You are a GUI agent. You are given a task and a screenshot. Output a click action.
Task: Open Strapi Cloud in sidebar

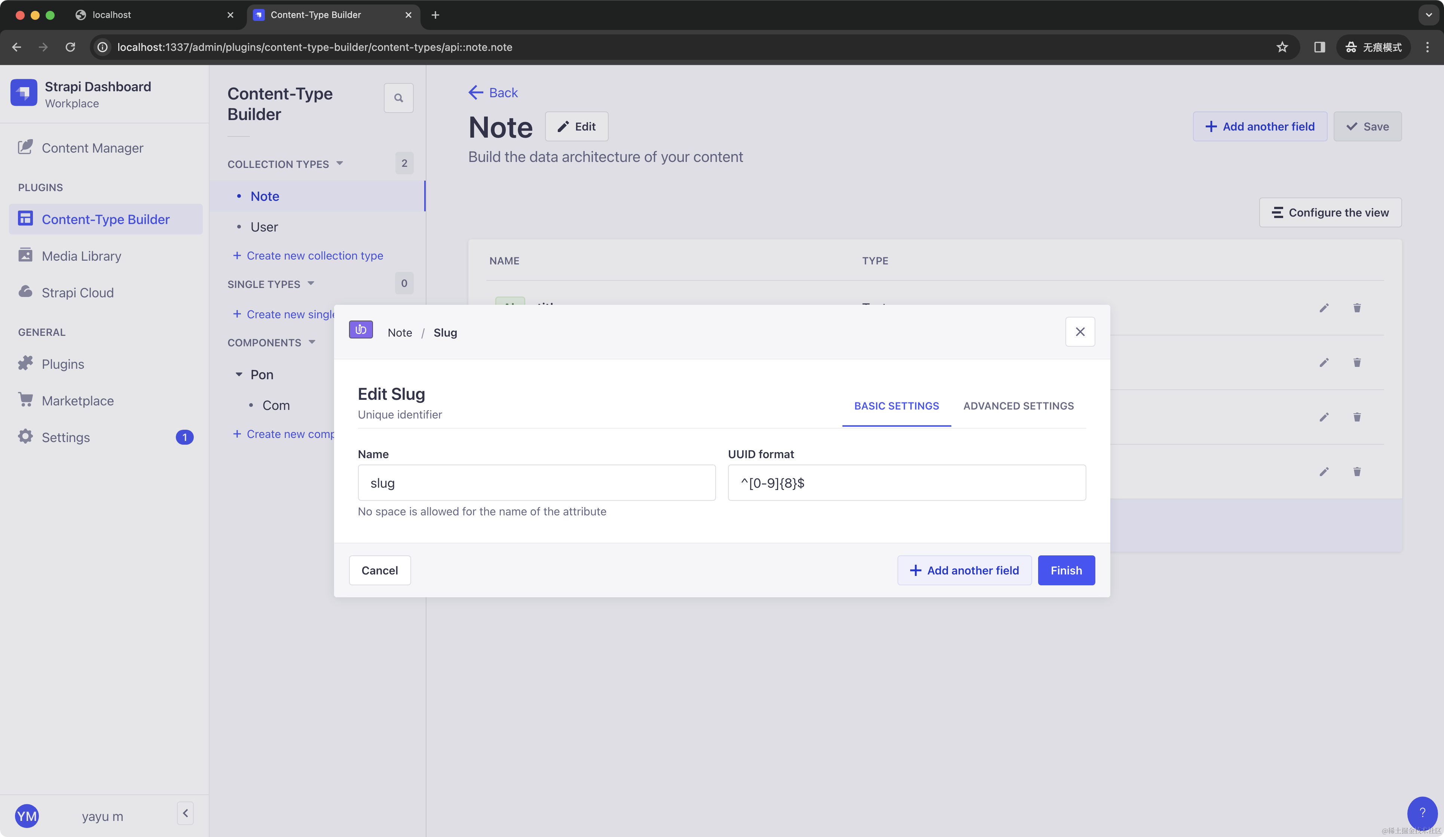coord(77,293)
